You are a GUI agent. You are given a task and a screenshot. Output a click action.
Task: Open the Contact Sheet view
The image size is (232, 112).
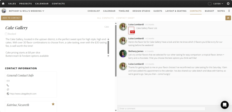coord(126,18)
